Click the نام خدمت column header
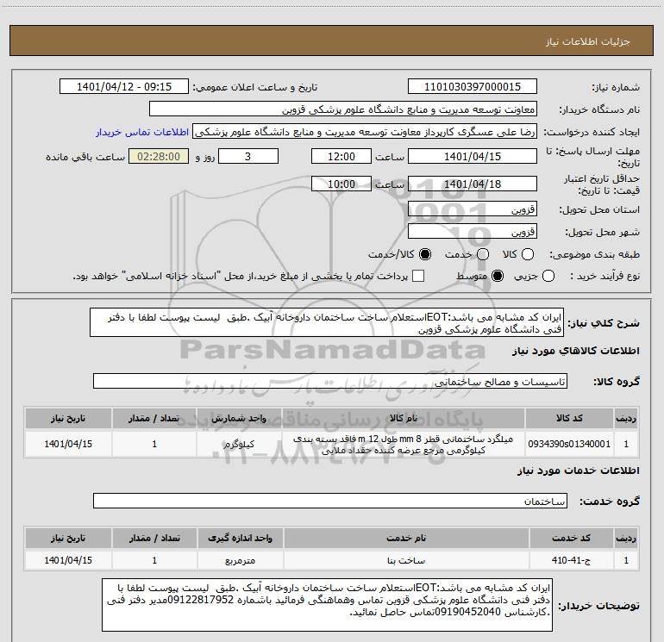Image resolution: width=664 pixels, height=642 pixels. coord(406,539)
